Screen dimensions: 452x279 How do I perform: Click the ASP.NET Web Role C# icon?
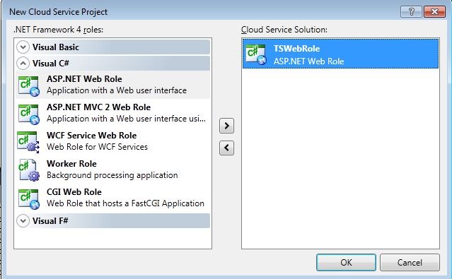click(28, 85)
